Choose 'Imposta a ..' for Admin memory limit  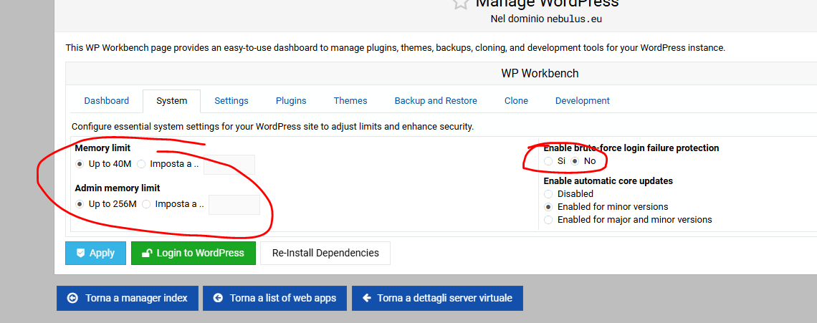tap(146, 204)
